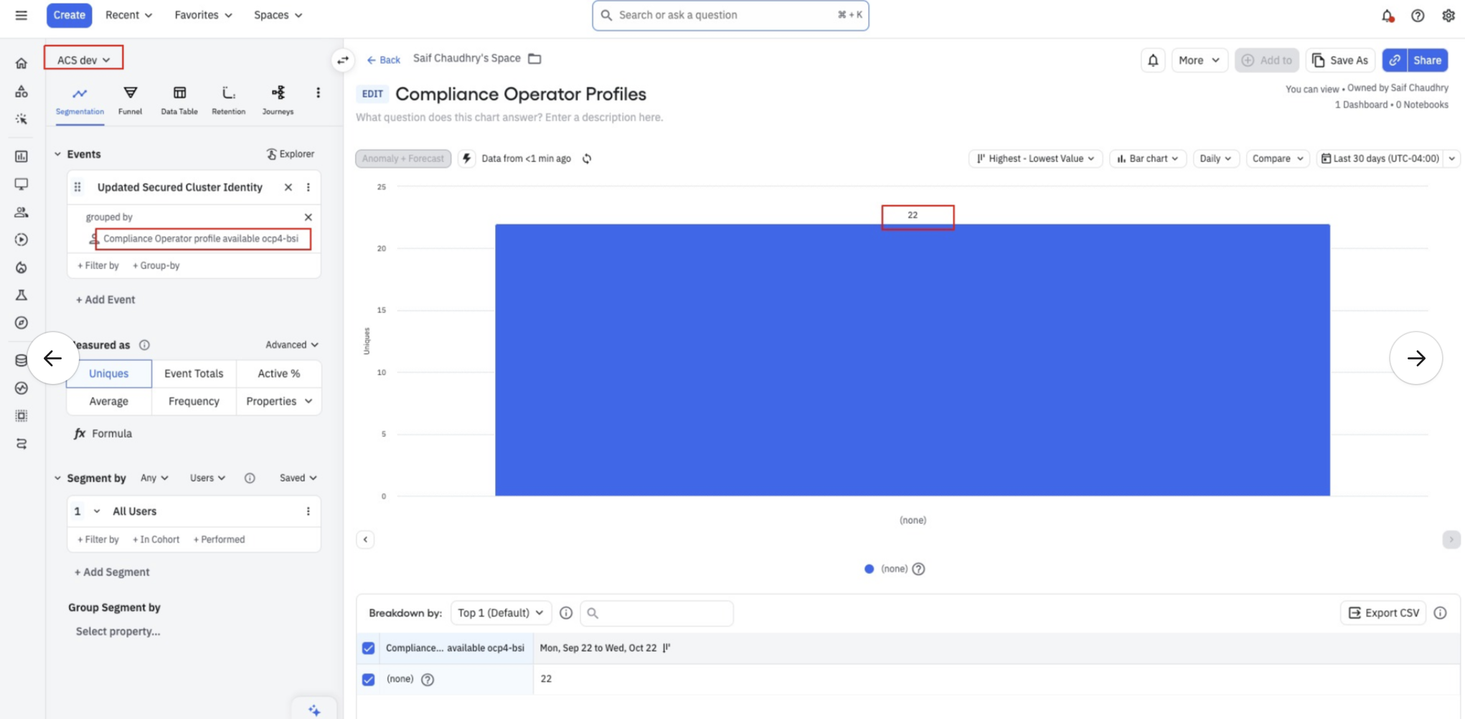This screenshot has width=1465, height=719.
Task: Refresh chart data with the reload icon
Action: [587, 159]
